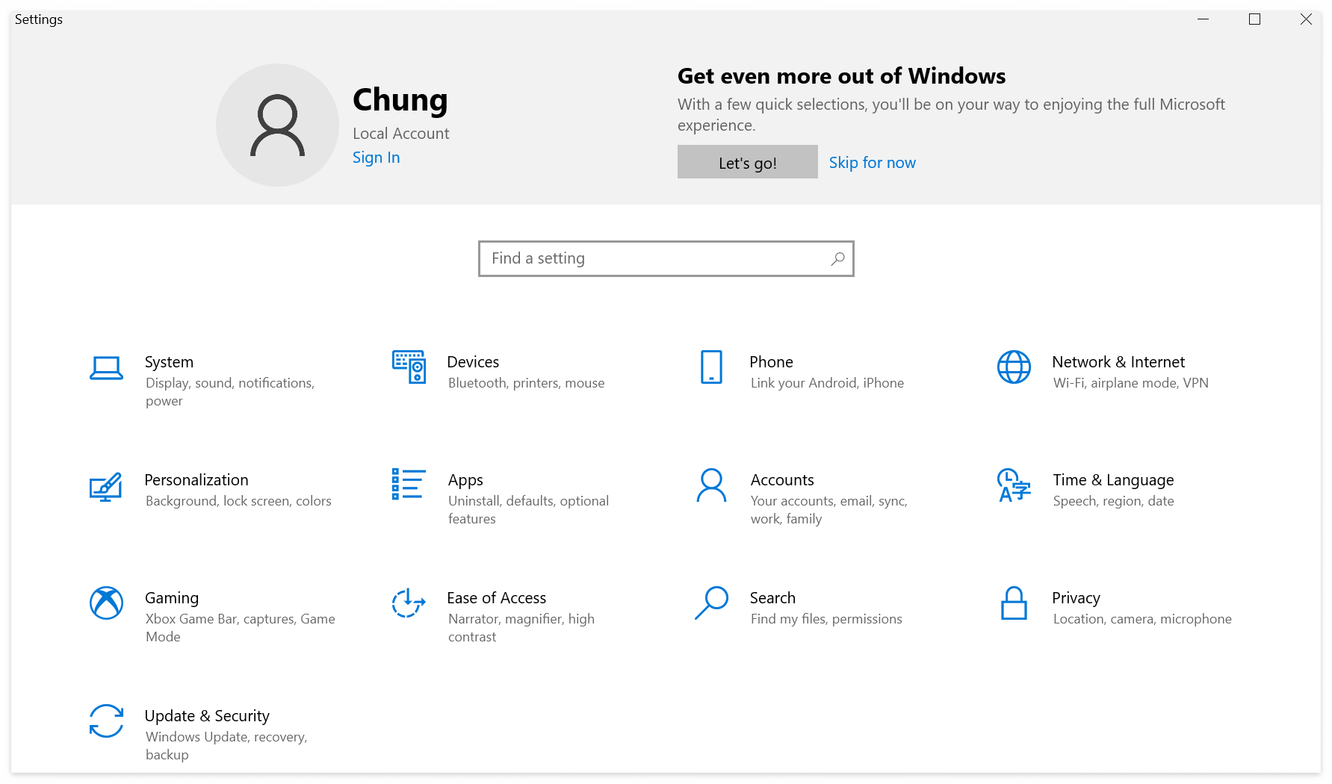Open Devices settings title text
Image resolution: width=1332 pixels, height=784 pixels.
tap(473, 362)
